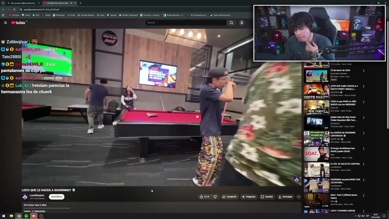The width and height of the screenshot is (389, 219).
Task: Open Windows Start menu
Action: point(4,216)
